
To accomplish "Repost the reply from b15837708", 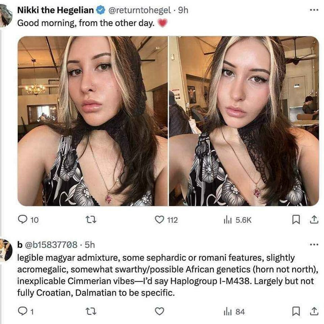I will [x=91, y=312].
